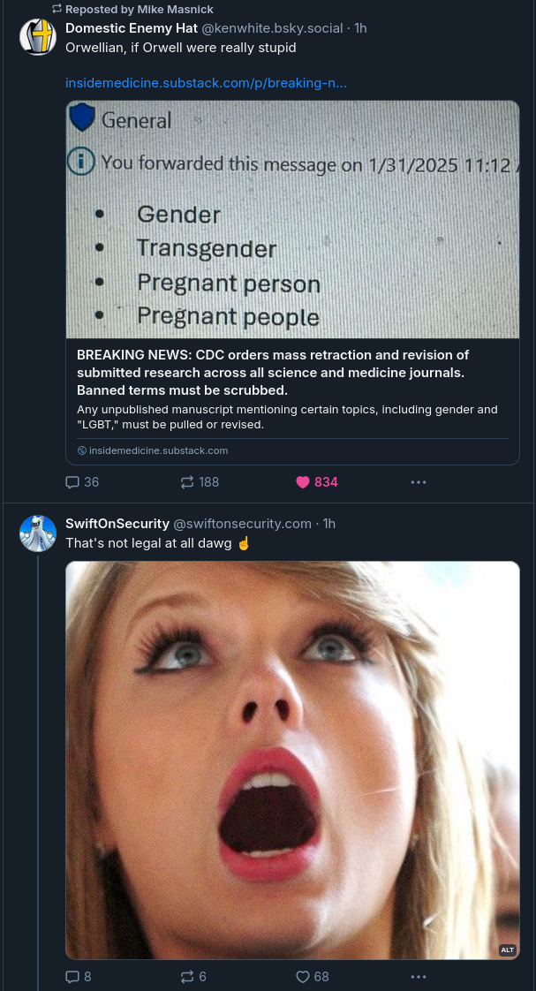Open more options for SwiftOnSecurity post
Screen dimensions: 536x991
[419, 976]
